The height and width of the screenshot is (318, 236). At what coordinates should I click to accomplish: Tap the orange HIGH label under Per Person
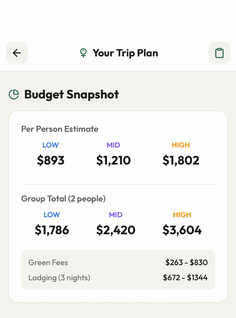pos(181,145)
